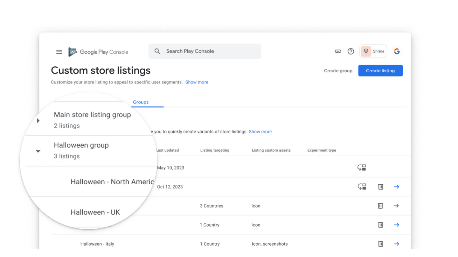
Task: Open arrow for the 3 Countries listing
Action: click(396, 206)
